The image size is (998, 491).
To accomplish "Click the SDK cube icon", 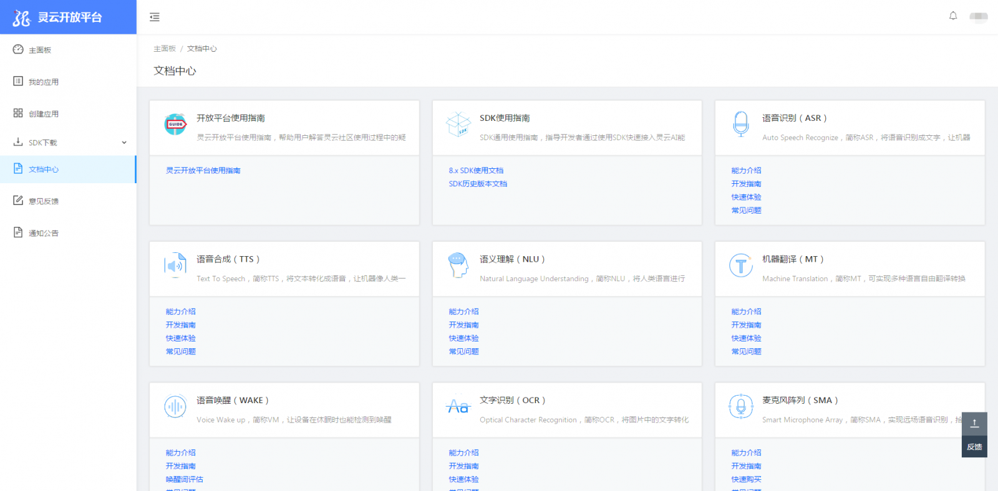I will (458, 124).
